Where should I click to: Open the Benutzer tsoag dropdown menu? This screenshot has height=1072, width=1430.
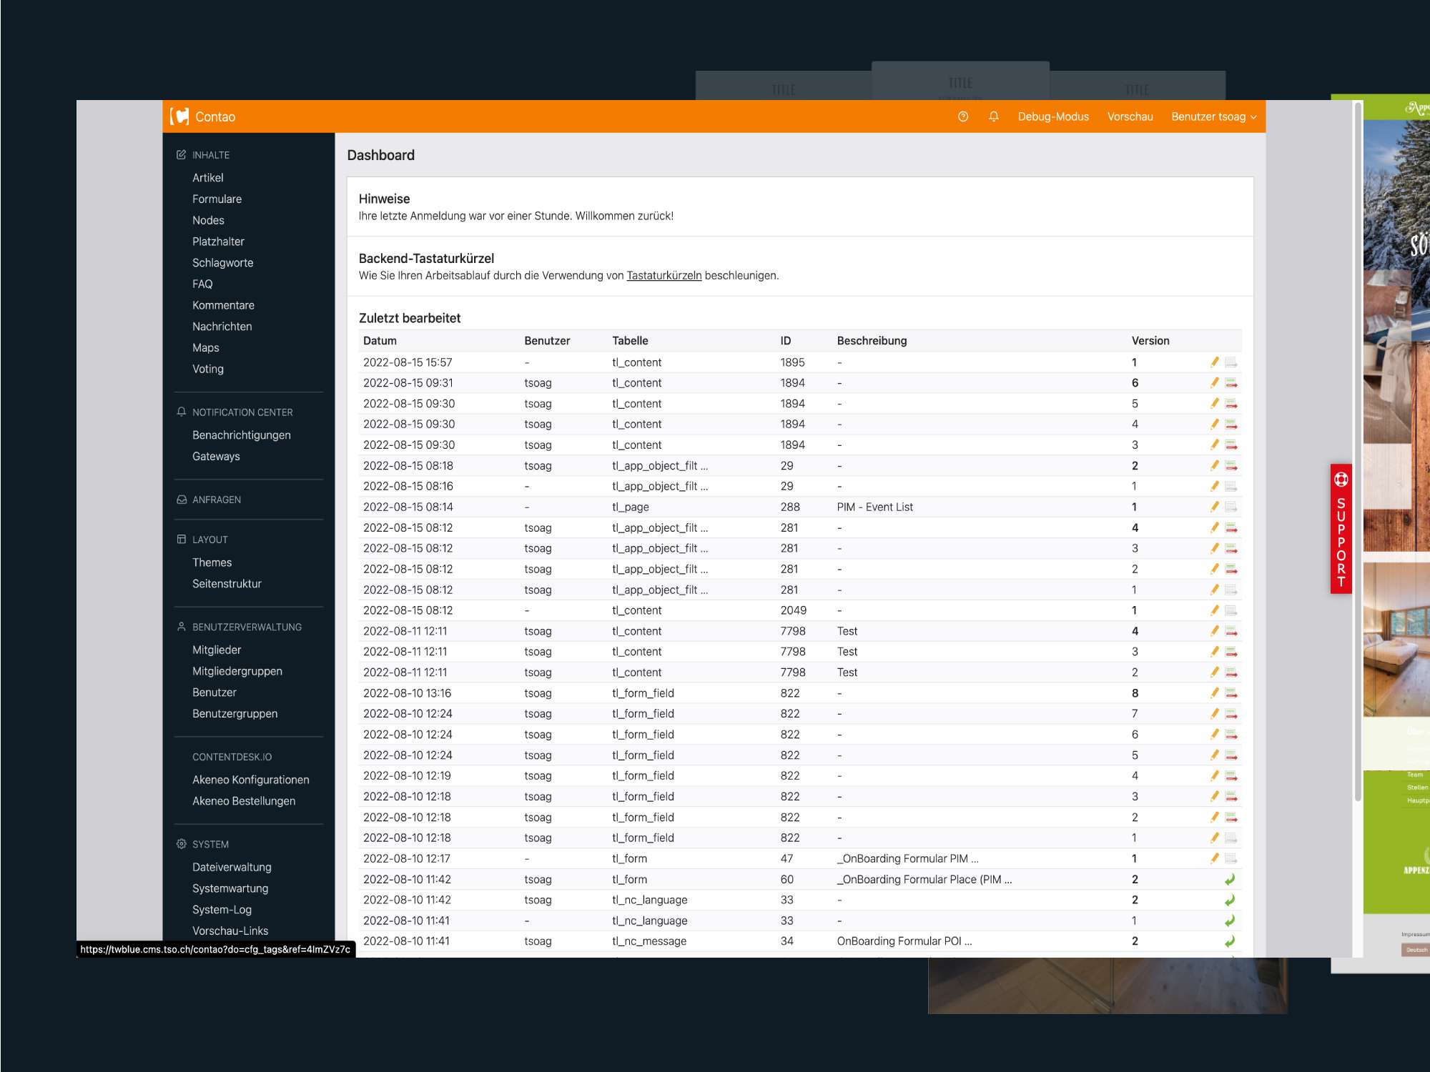click(x=1213, y=116)
